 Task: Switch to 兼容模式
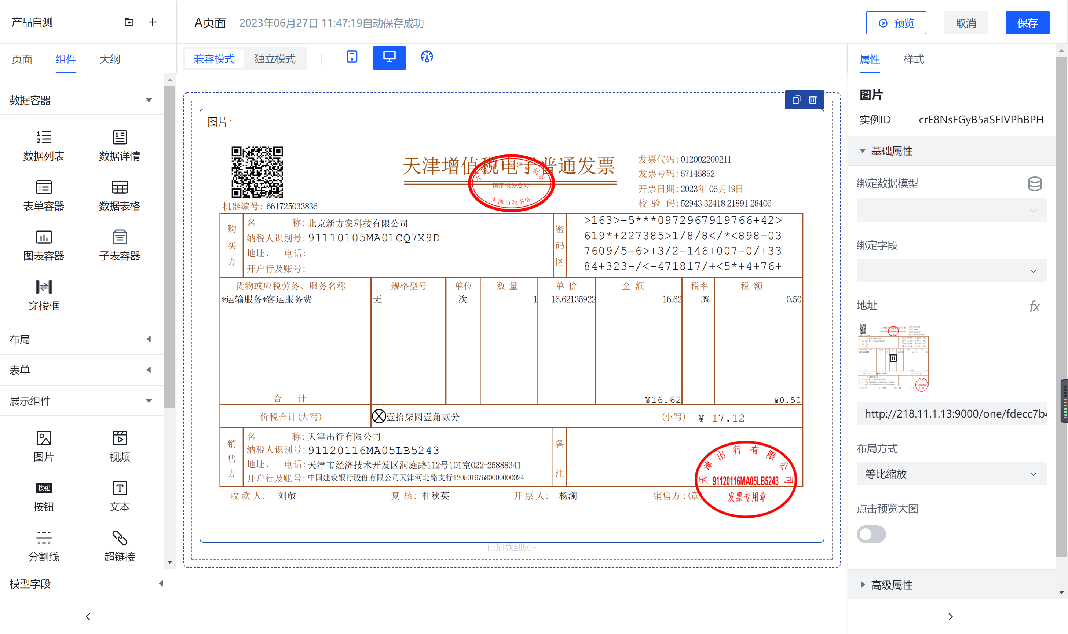[x=214, y=59]
